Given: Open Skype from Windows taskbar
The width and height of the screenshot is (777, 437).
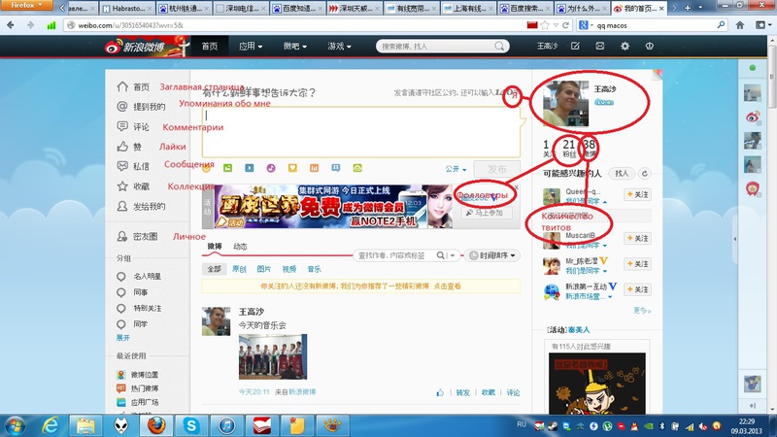Looking at the screenshot, I should point(190,425).
